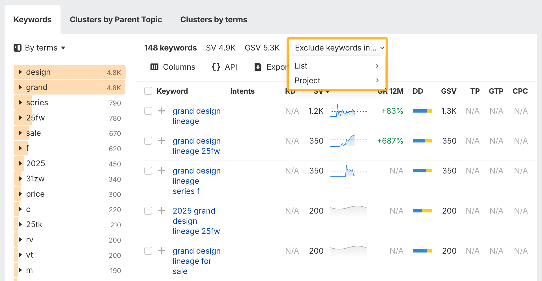
Task: Click the By terms panel icon
Action: (x=18, y=48)
